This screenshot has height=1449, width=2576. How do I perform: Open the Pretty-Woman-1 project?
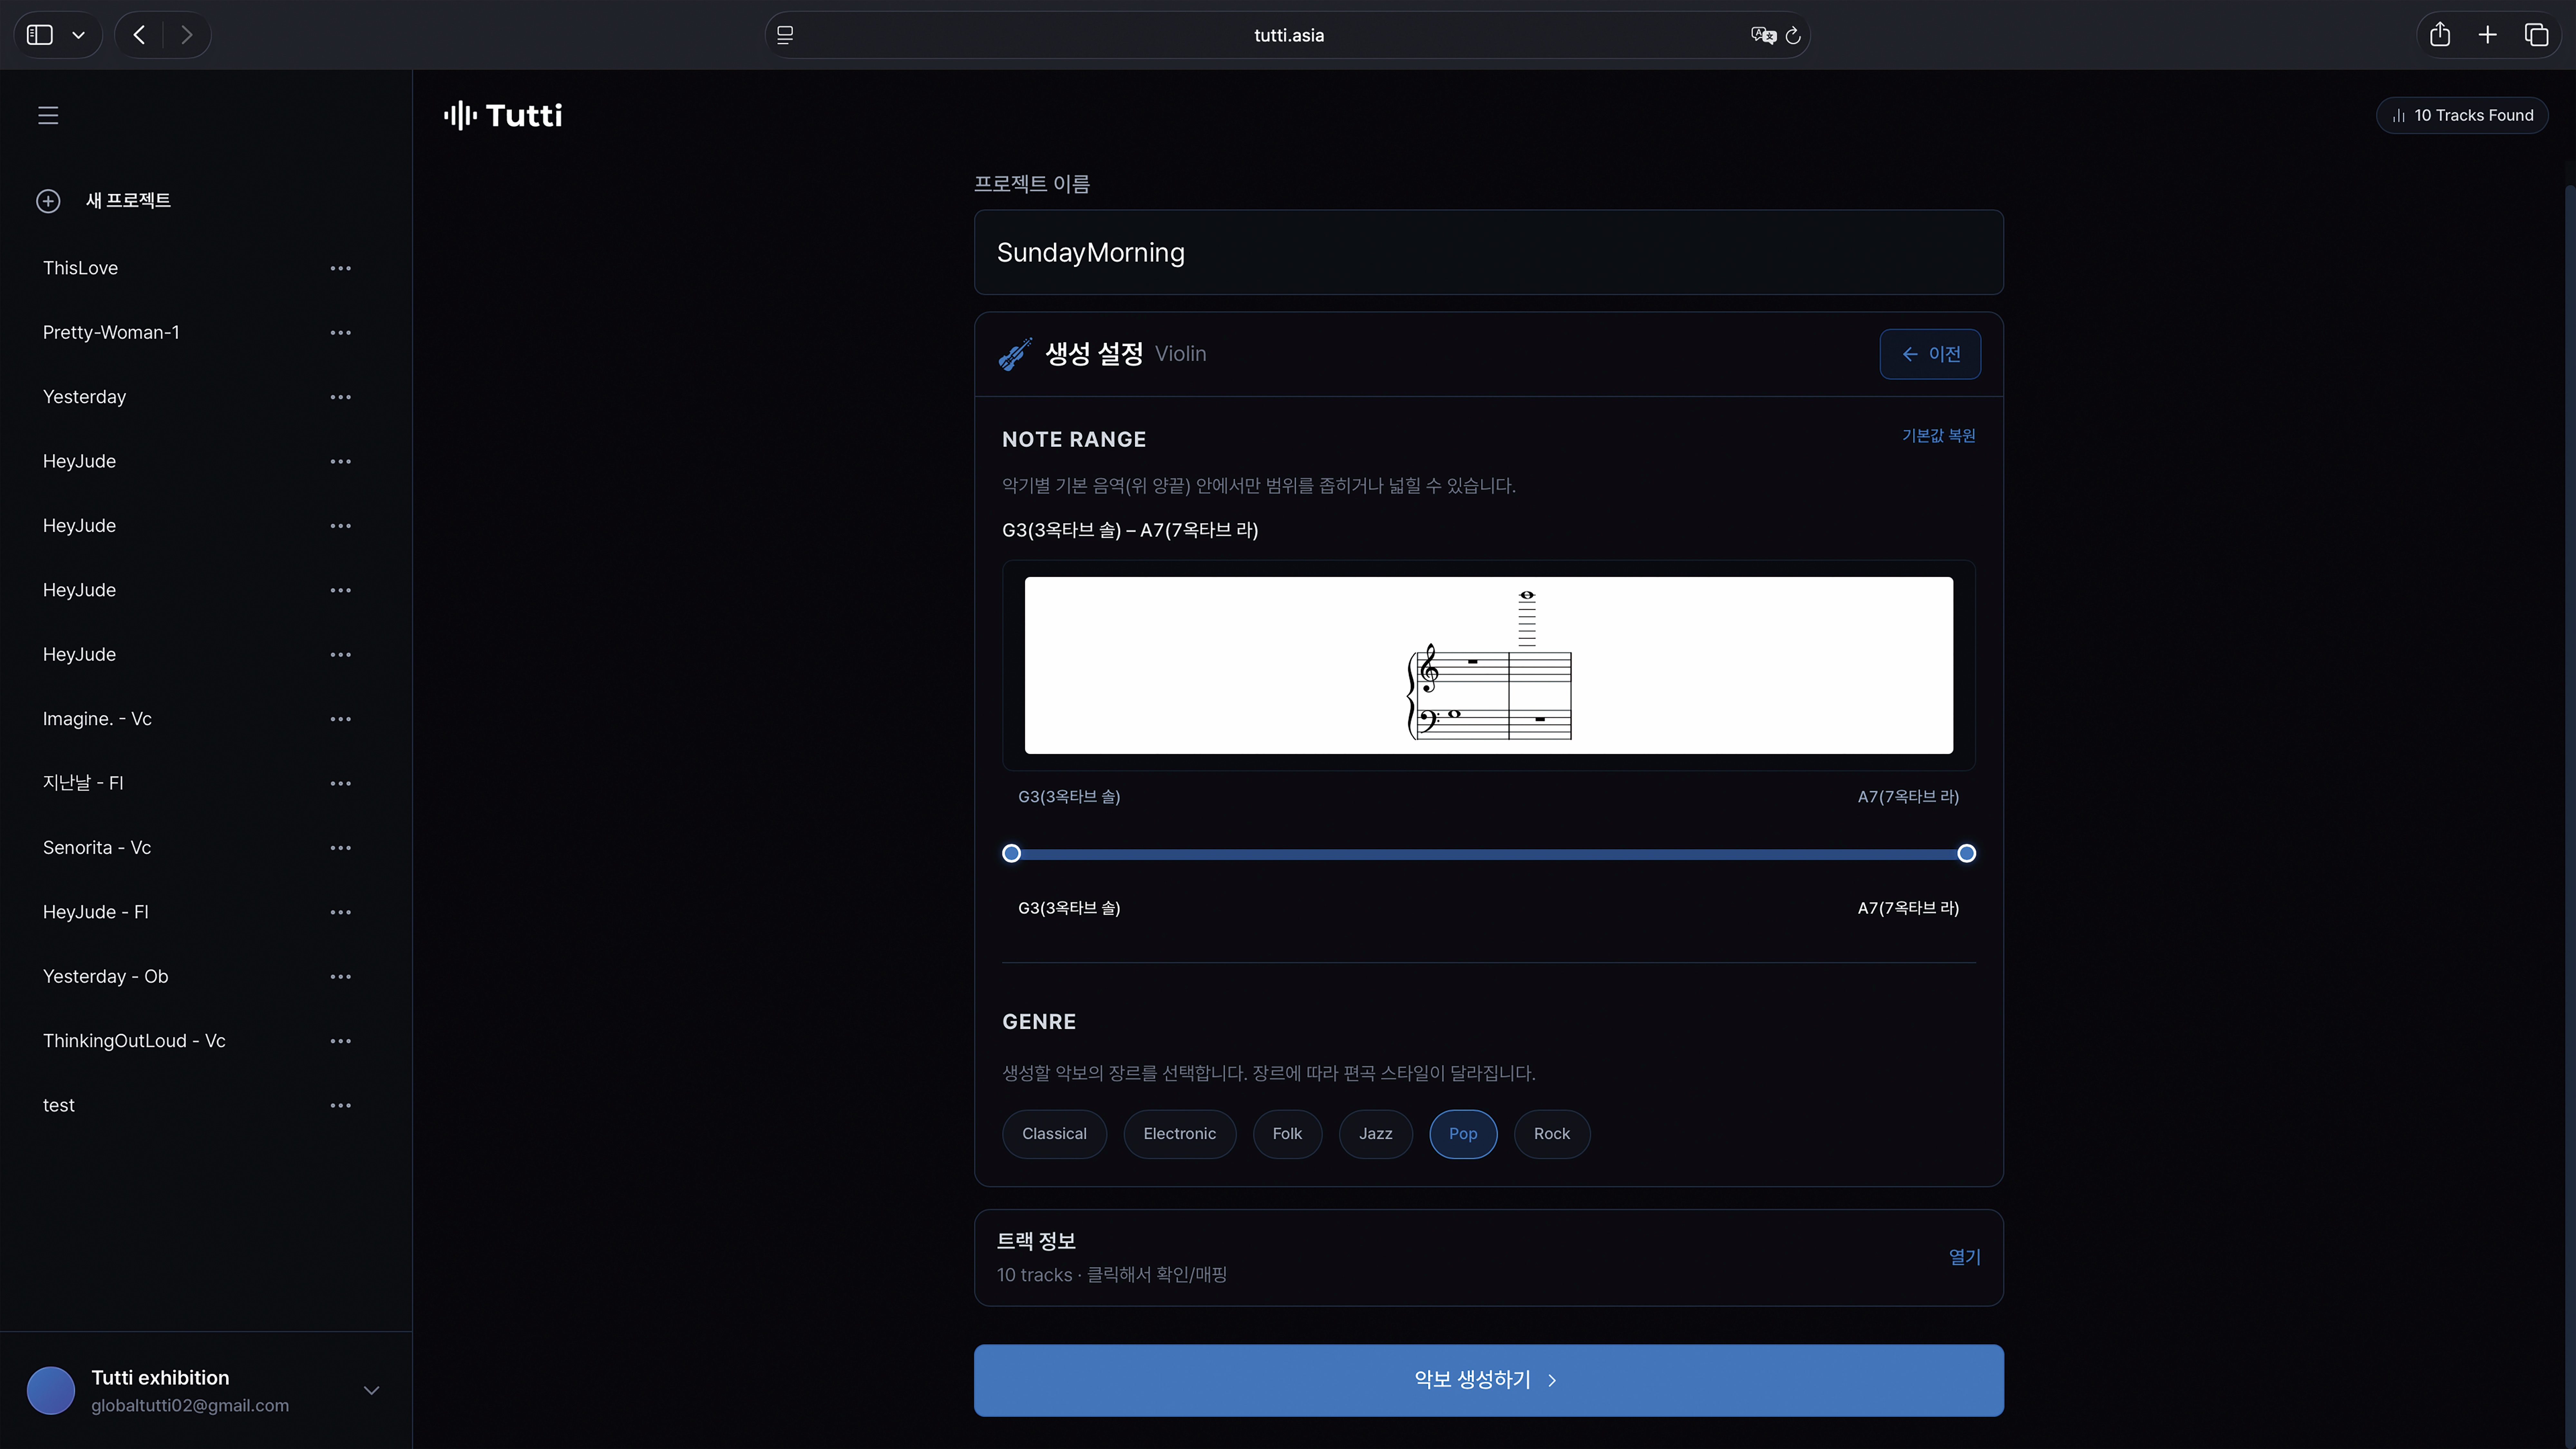[x=111, y=333]
